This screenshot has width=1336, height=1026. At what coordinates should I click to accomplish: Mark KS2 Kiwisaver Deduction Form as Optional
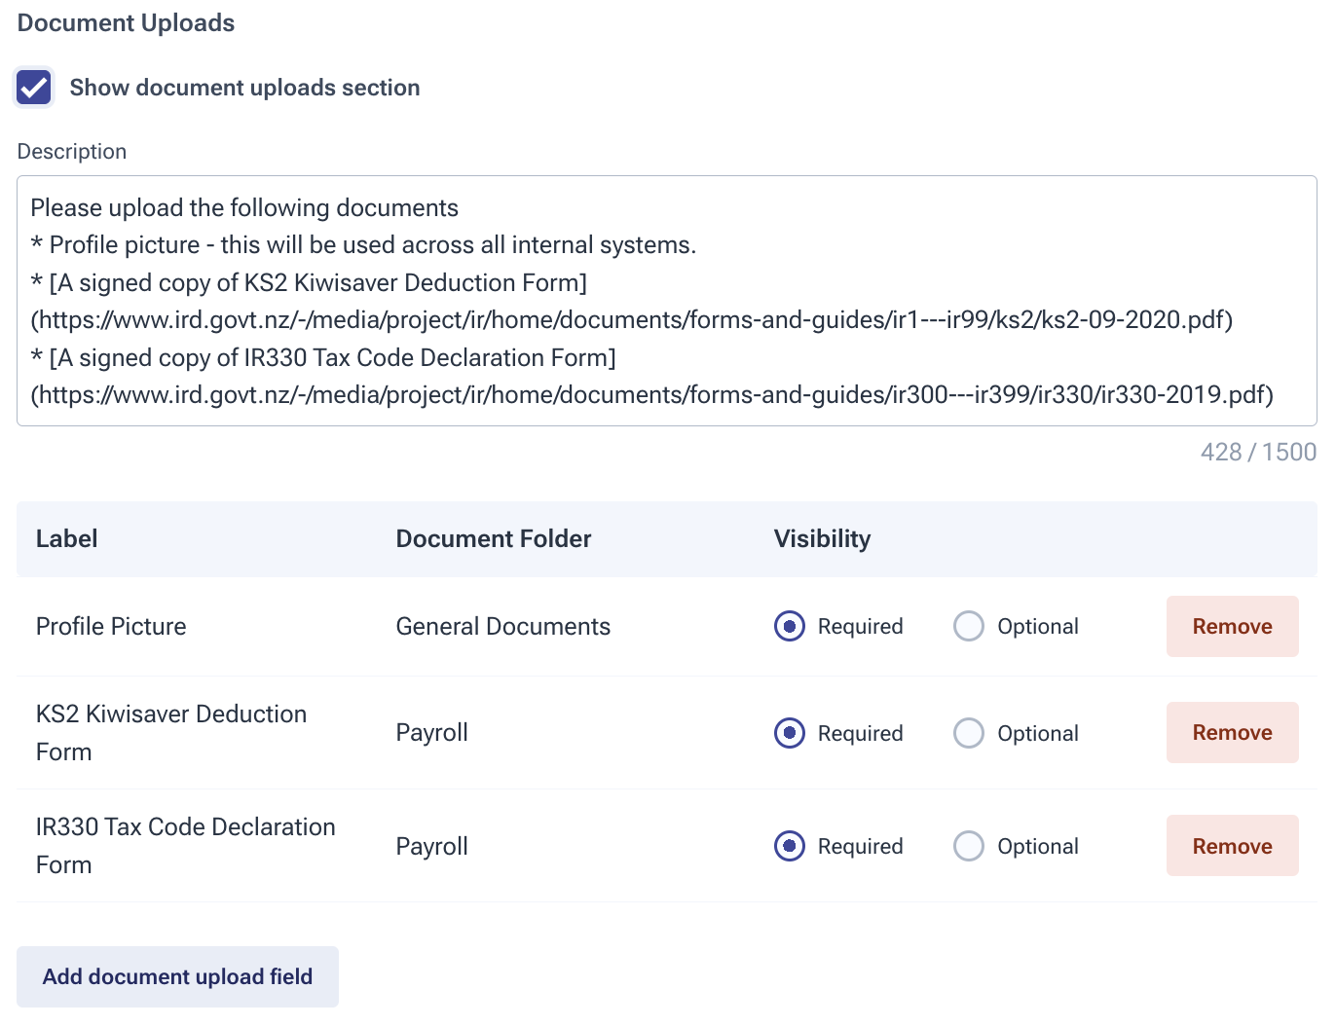pyautogui.click(x=969, y=733)
